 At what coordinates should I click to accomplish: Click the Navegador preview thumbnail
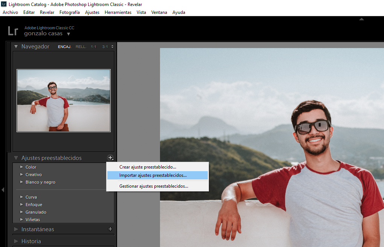pyautogui.click(x=64, y=100)
